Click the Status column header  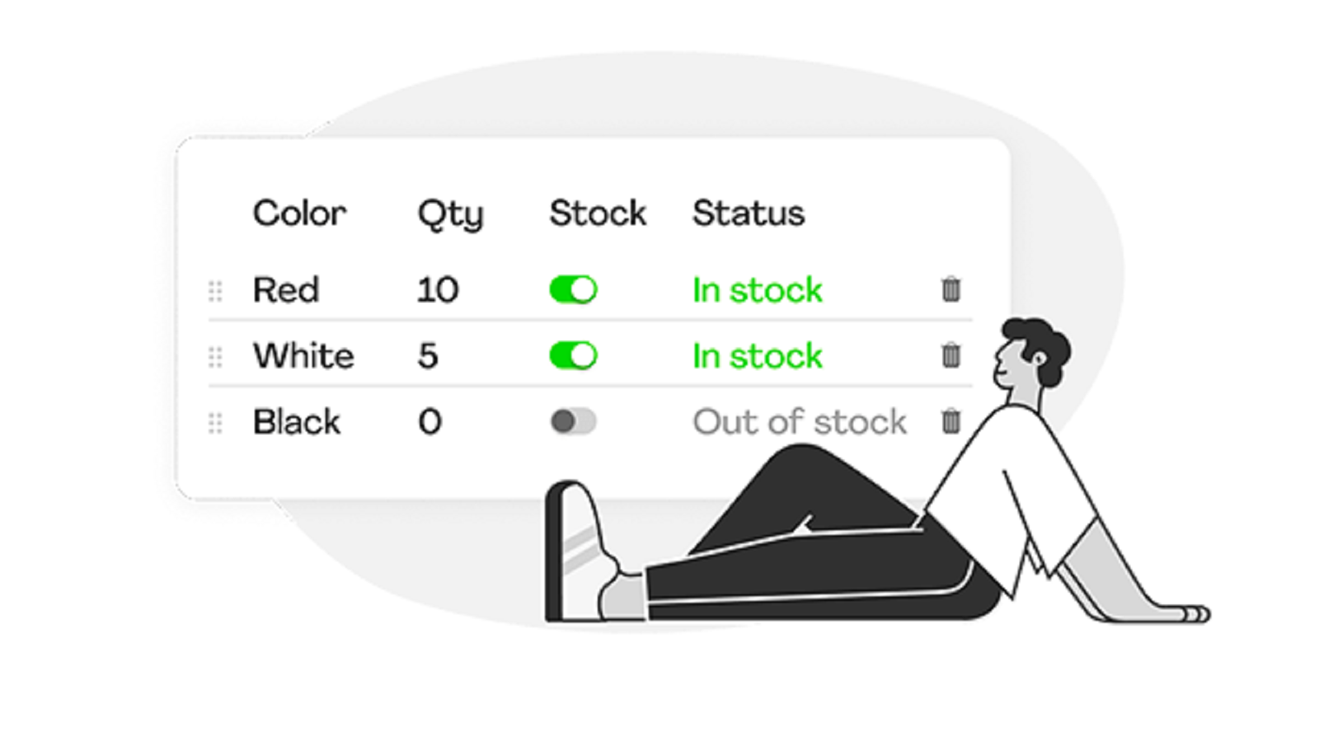tap(749, 213)
